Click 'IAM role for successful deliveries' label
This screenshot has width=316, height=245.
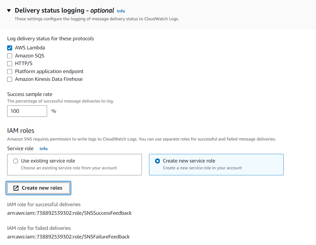point(44,204)
